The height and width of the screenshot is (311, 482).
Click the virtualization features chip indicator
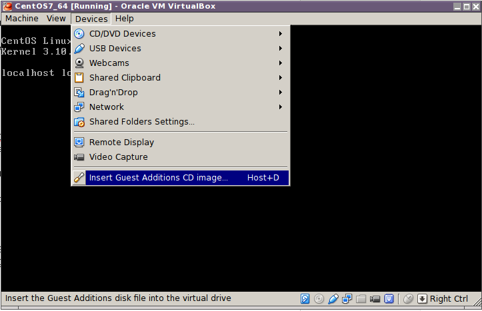pos(389,299)
